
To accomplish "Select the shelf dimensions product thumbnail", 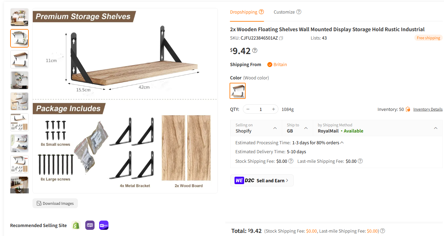I will click(19, 38).
